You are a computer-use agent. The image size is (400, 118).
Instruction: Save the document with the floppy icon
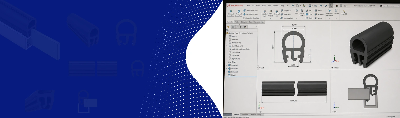click(x=310, y=6)
